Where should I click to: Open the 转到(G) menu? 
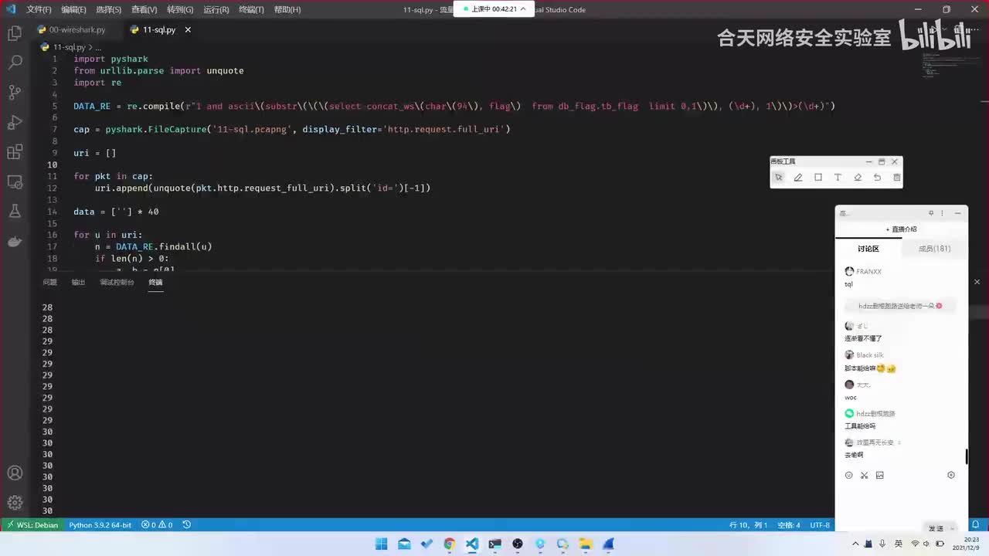point(180,10)
